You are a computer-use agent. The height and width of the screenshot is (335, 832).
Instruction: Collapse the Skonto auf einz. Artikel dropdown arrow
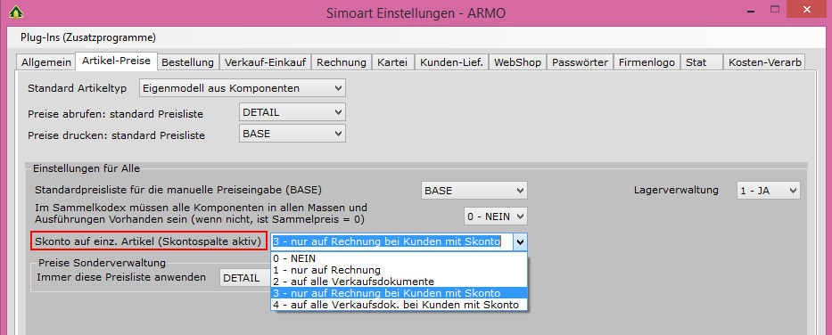click(x=521, y=242)
